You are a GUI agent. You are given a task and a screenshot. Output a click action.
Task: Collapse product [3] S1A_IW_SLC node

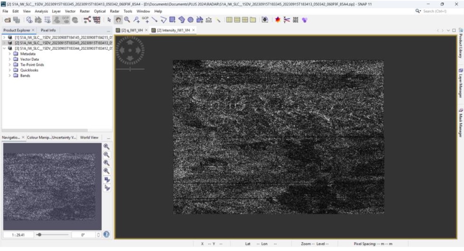tap(4, 48)
